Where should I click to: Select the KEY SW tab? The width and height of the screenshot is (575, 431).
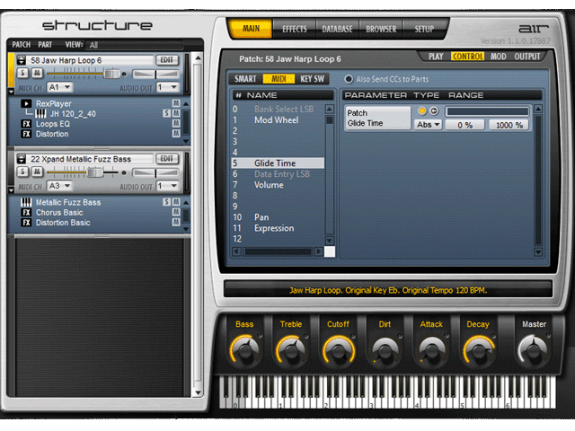(312, 79)
